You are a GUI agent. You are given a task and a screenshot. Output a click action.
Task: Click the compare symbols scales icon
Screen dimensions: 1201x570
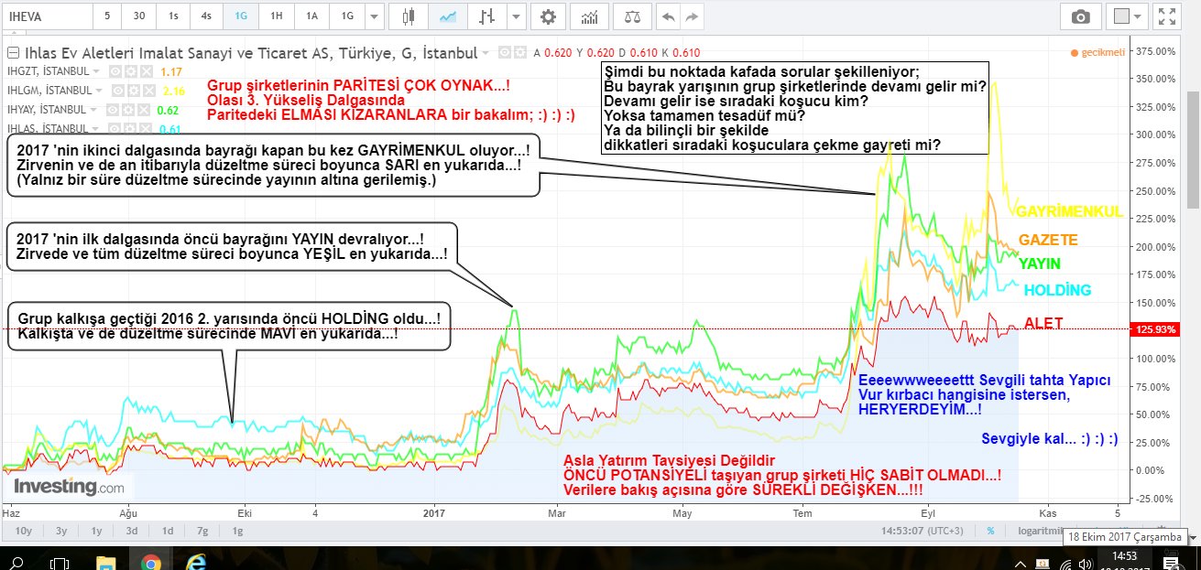point(631,16)
